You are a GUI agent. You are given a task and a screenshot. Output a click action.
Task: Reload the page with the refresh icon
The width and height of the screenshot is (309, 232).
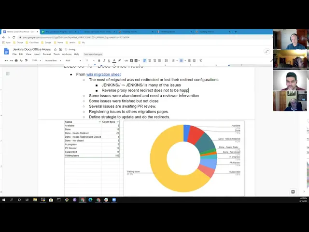click(x=14, y=37)
